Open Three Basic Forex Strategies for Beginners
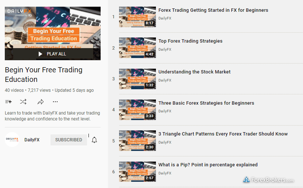The height and width of the screenshot is (188, 303). (206, 103)
